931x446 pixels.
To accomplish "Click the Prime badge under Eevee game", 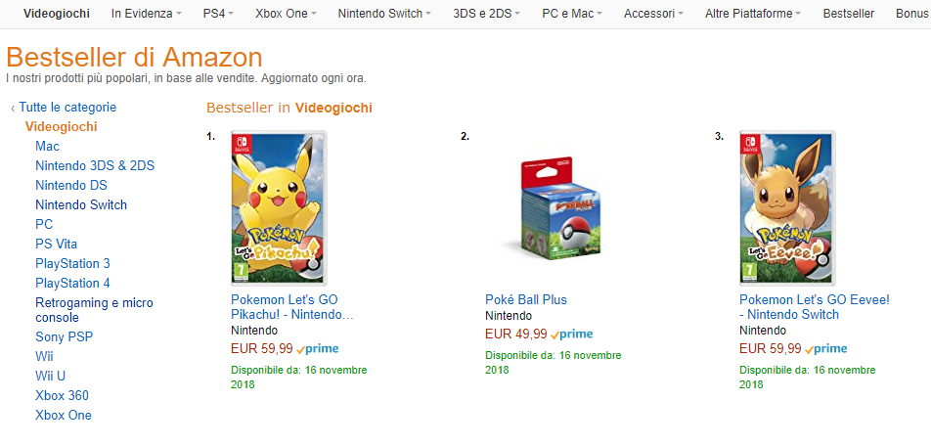I will [x=826, y=348].
